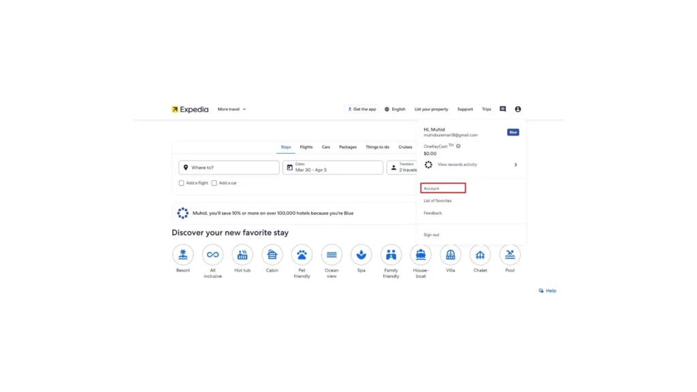Viewport: 697px width, 392px height.
Task: Enable the Add a flight checkbox
Action: coord(182,183)
